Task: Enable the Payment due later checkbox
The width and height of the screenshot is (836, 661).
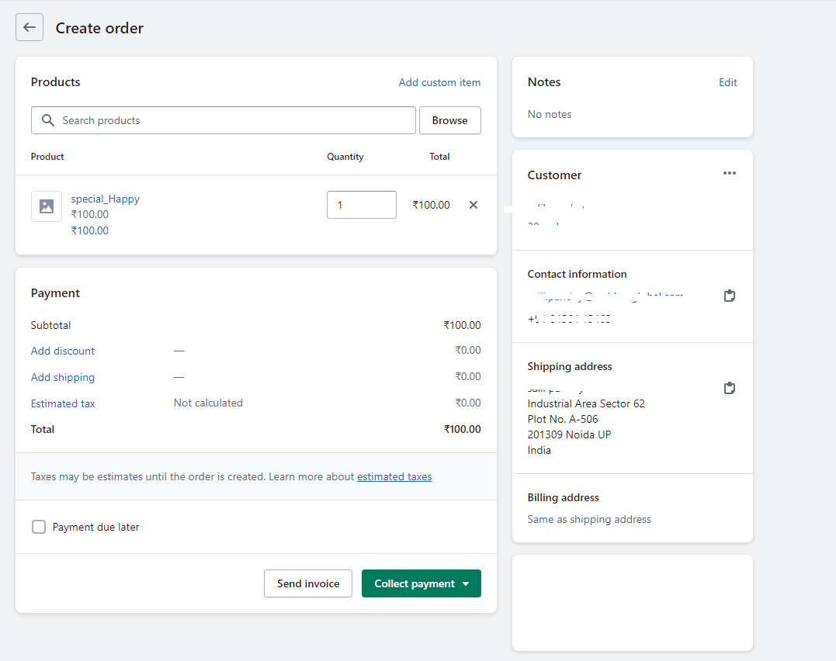Action: 39,526
